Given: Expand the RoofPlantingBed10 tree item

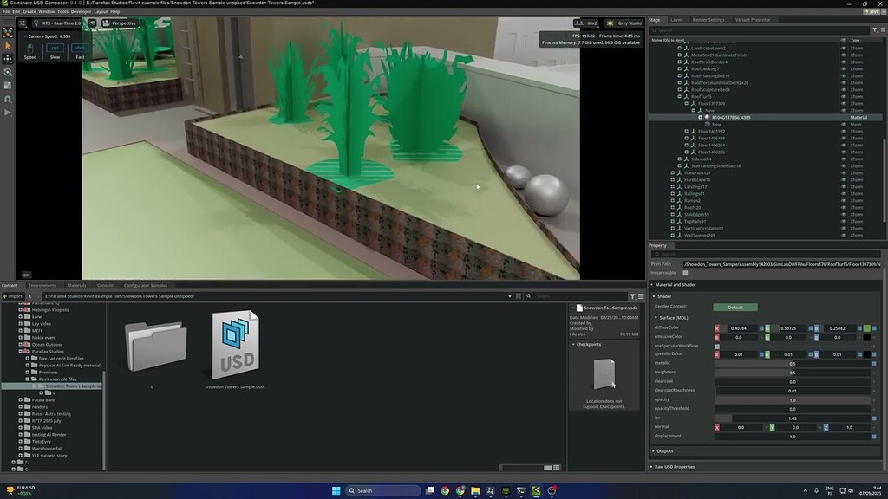Looking at the screenshot, I should coord(679,75).
